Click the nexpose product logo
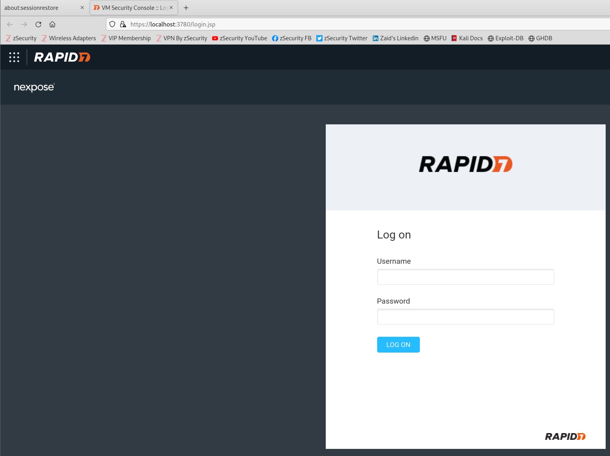Image resolution: width=610 pixels, height=456 pixels. 34,87
